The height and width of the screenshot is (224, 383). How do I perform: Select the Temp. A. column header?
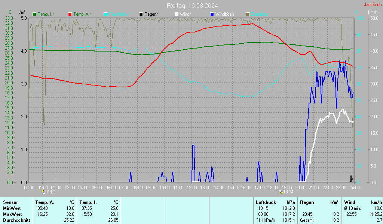[x=45, y=202]
